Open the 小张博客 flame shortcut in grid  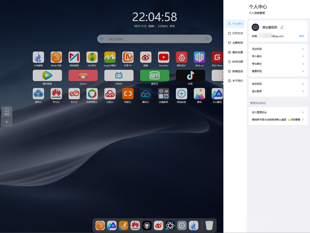click(38, 57)
